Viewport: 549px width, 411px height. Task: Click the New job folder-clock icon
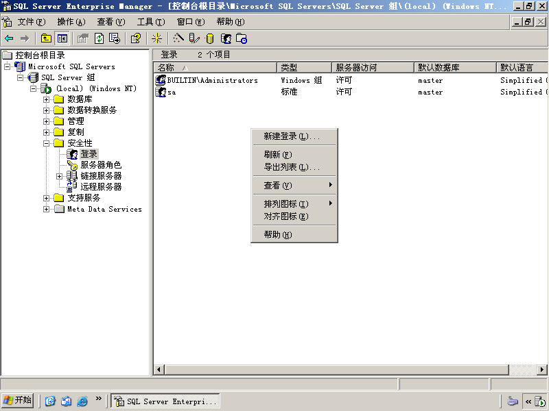pyautogui.click(x=242, y=38)
